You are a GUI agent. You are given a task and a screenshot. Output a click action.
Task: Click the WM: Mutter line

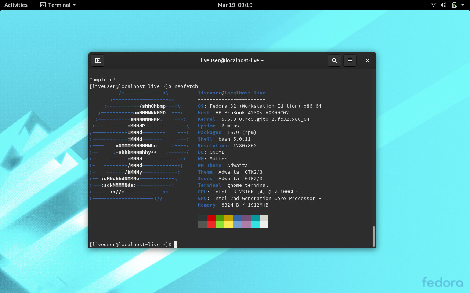click(213, 159)
